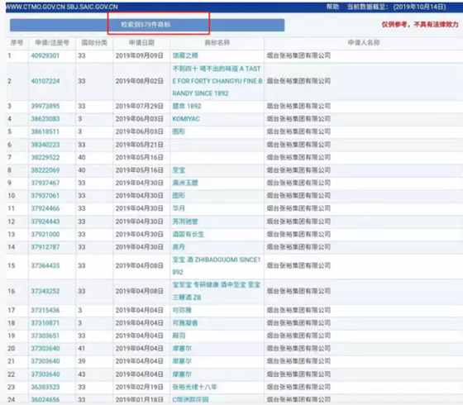
Task: Select date 2019年02月19日 in row 23
Action: coord(140,387)
